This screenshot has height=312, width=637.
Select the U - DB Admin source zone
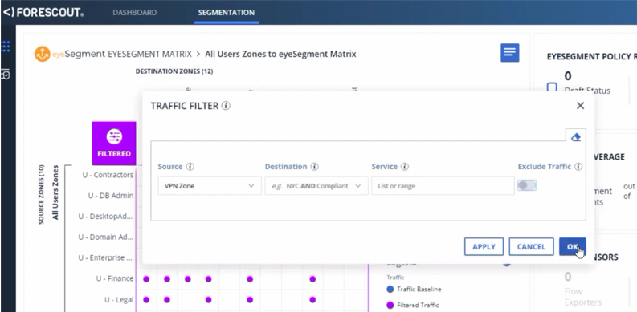tap(111, 196)
